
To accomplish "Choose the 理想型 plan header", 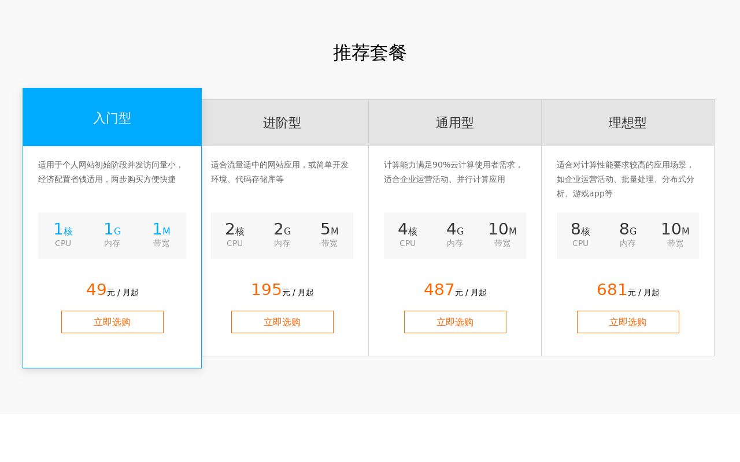I will pyautogui.click(x=628, y=123).
